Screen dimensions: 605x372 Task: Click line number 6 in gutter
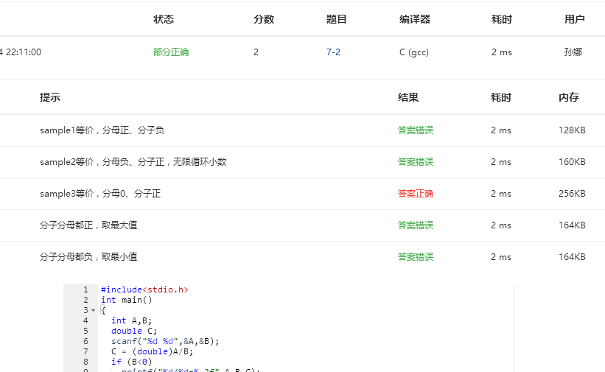(85, 341)
